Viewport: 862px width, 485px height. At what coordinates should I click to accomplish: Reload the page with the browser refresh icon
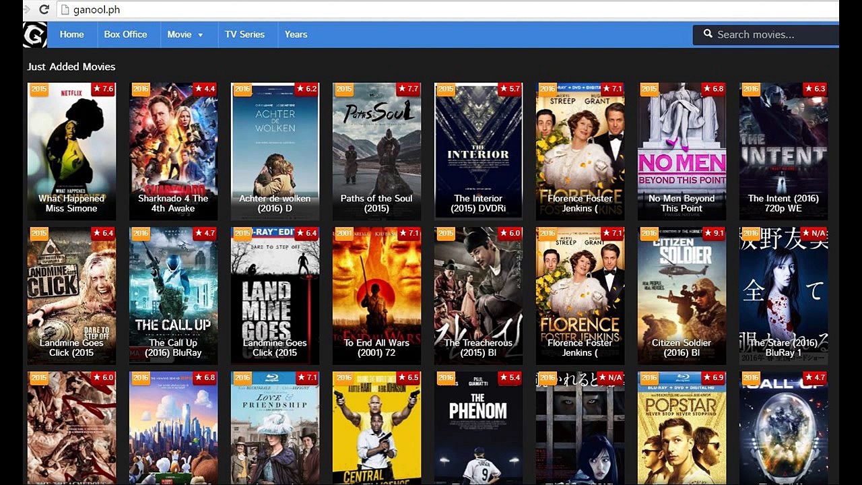tap(44, 9)
